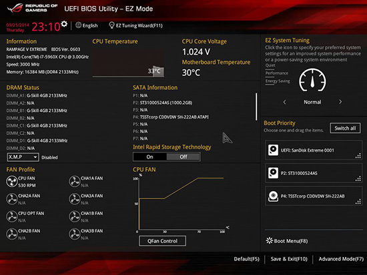Click the CPU temperature bar at 33°C
The image size is (367, 275).
(x=158, y=71)
